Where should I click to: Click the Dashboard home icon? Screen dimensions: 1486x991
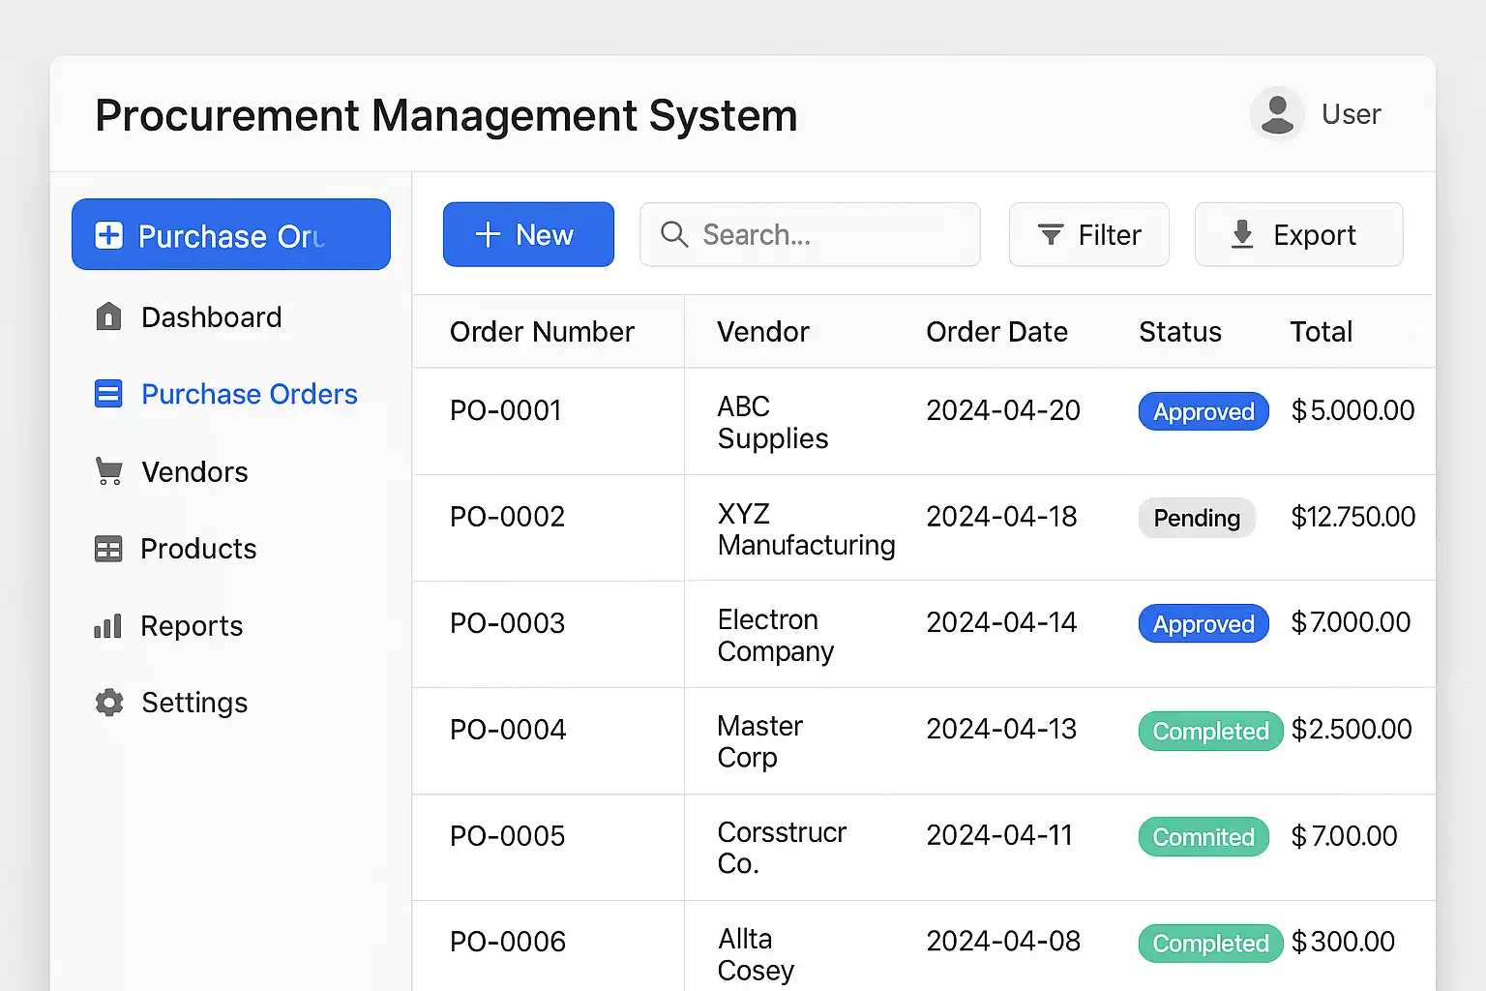[108, 316]
